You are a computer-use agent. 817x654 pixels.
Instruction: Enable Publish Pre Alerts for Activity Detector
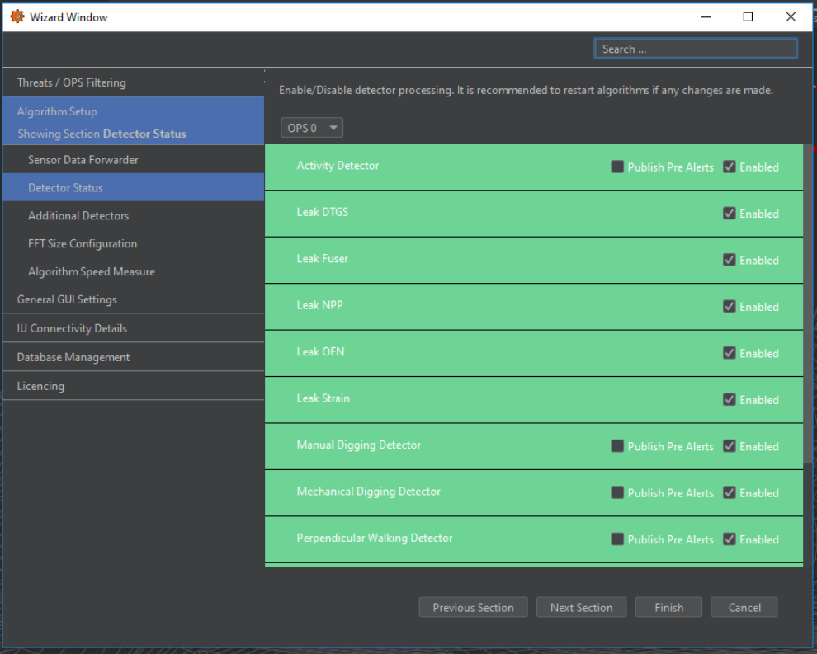pyautogui.click(x=617, y=167)
